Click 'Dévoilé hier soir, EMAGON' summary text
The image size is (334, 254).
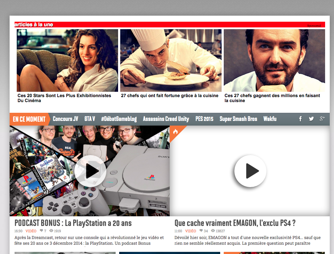click(248, 240)
